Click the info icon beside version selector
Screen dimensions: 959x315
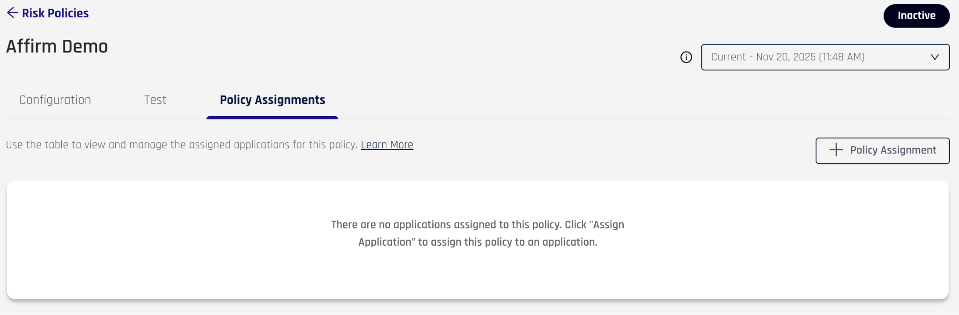pyautogui.click(x=686, y=57)
